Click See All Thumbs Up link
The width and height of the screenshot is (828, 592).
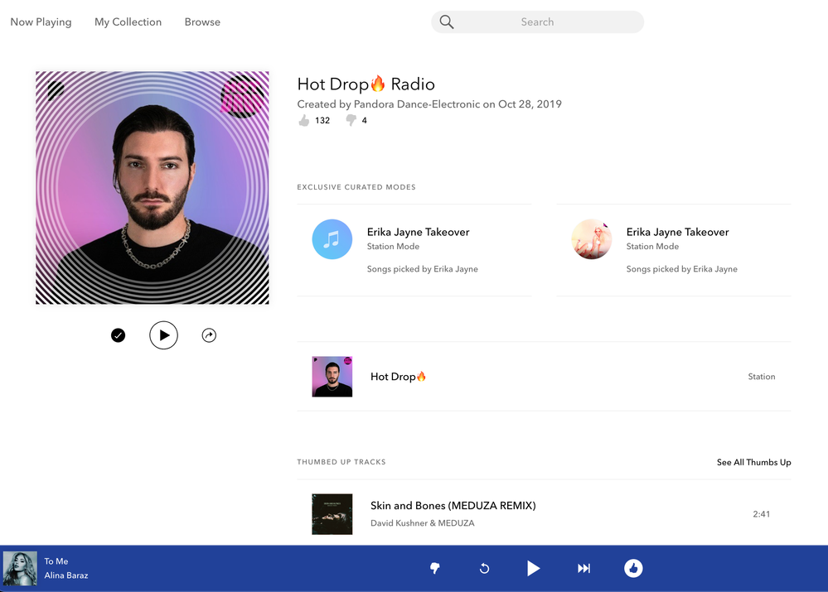[753, 462]
